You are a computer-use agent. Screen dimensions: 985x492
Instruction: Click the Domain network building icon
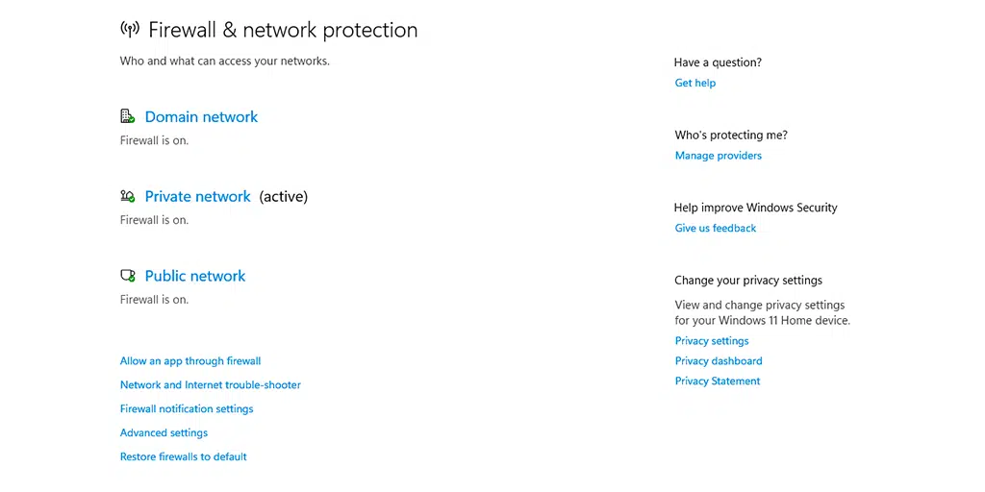pyautogui.click(x=127, y=116)
